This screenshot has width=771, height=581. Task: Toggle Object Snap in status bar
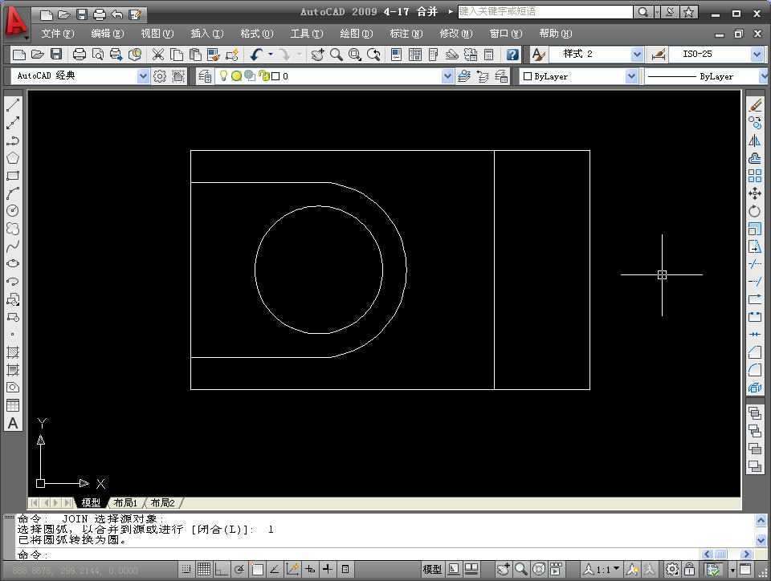[x=257, y=569]
